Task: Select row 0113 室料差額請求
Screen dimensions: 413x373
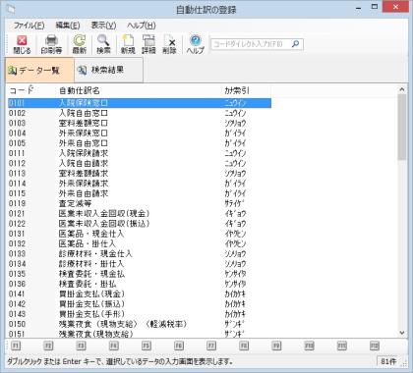Action: coord(140,174)
